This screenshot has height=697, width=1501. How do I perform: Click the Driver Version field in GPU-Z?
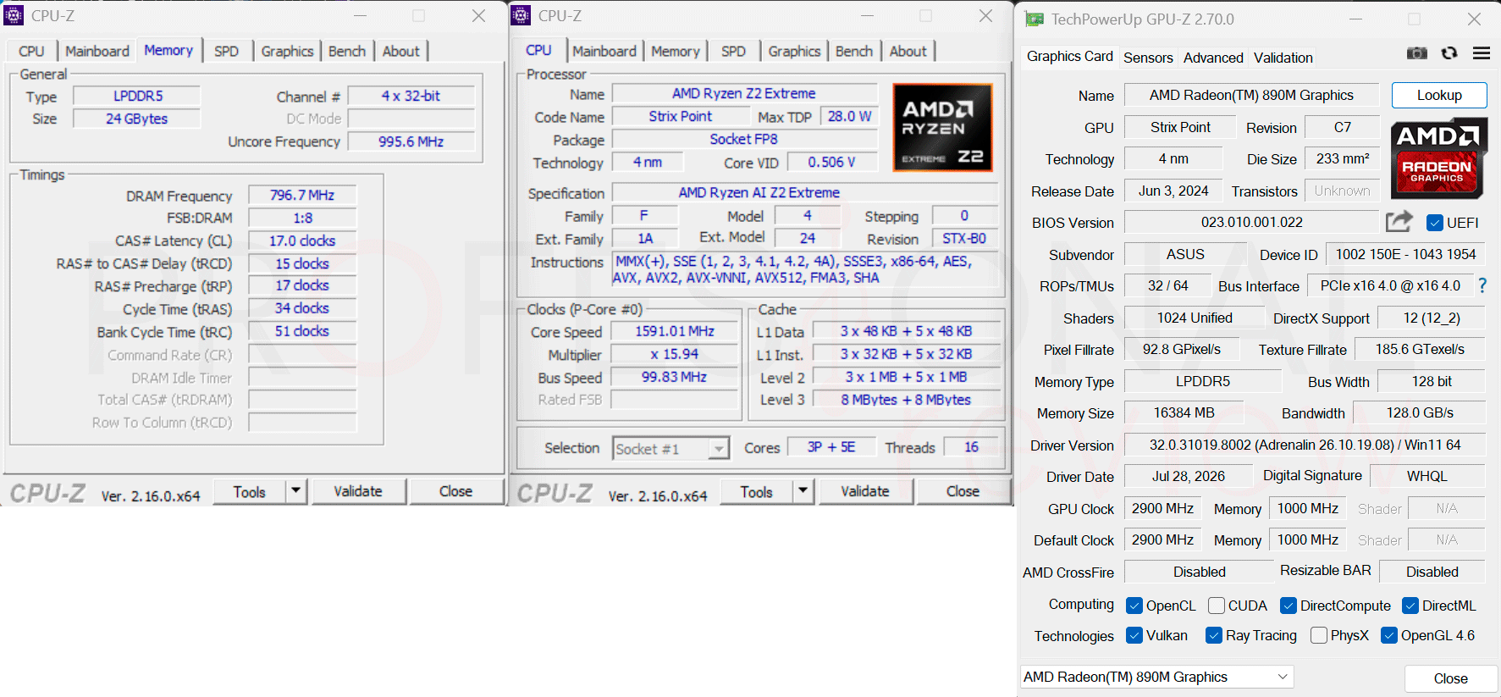click(x=1305, y=445)
